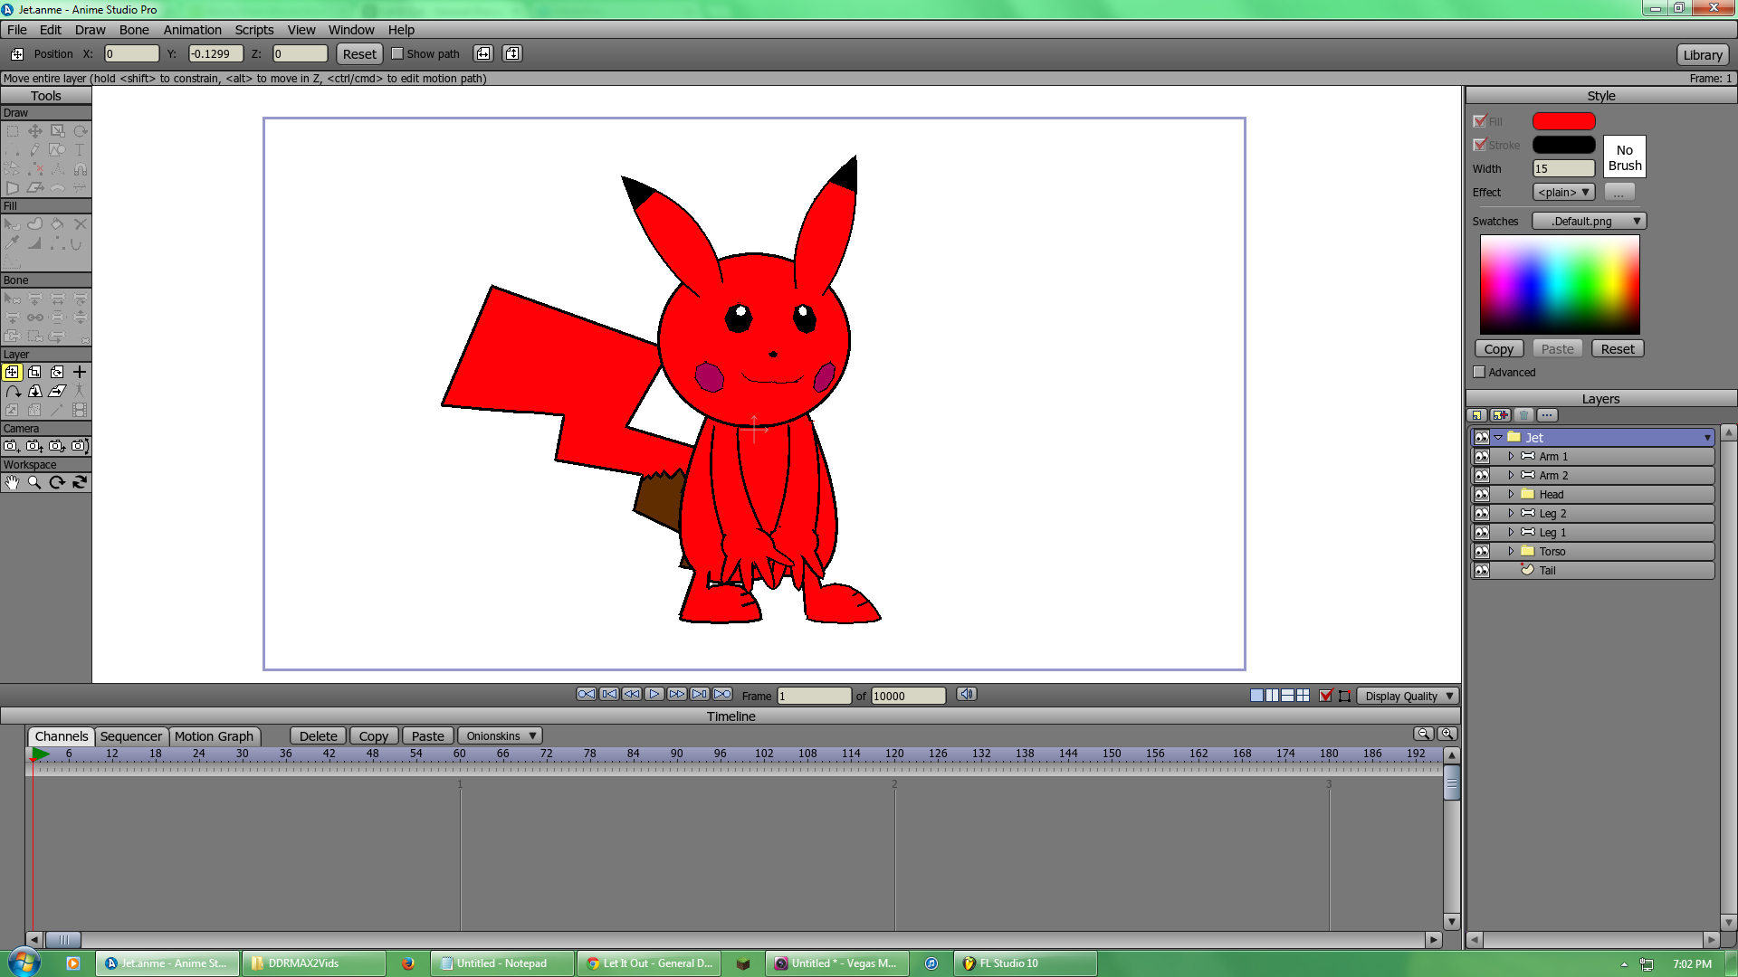Image resolution: width=1738 pixels, height=977 pixels.
Task: Open the Onionskins dropdown
Action: coord(500,736)
